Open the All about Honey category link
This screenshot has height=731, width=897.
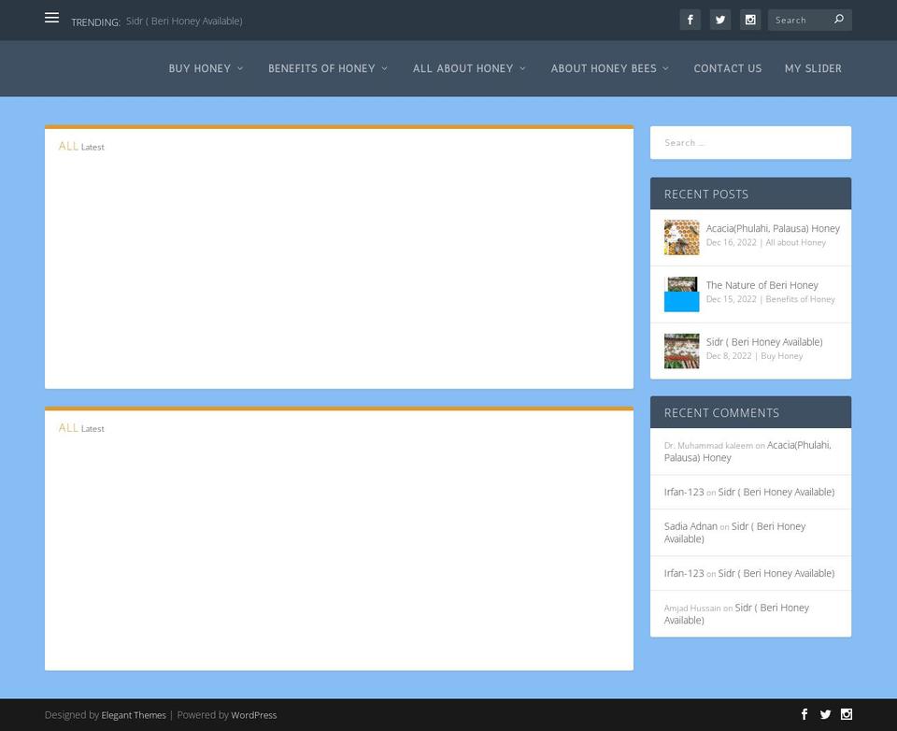(796, 243)
